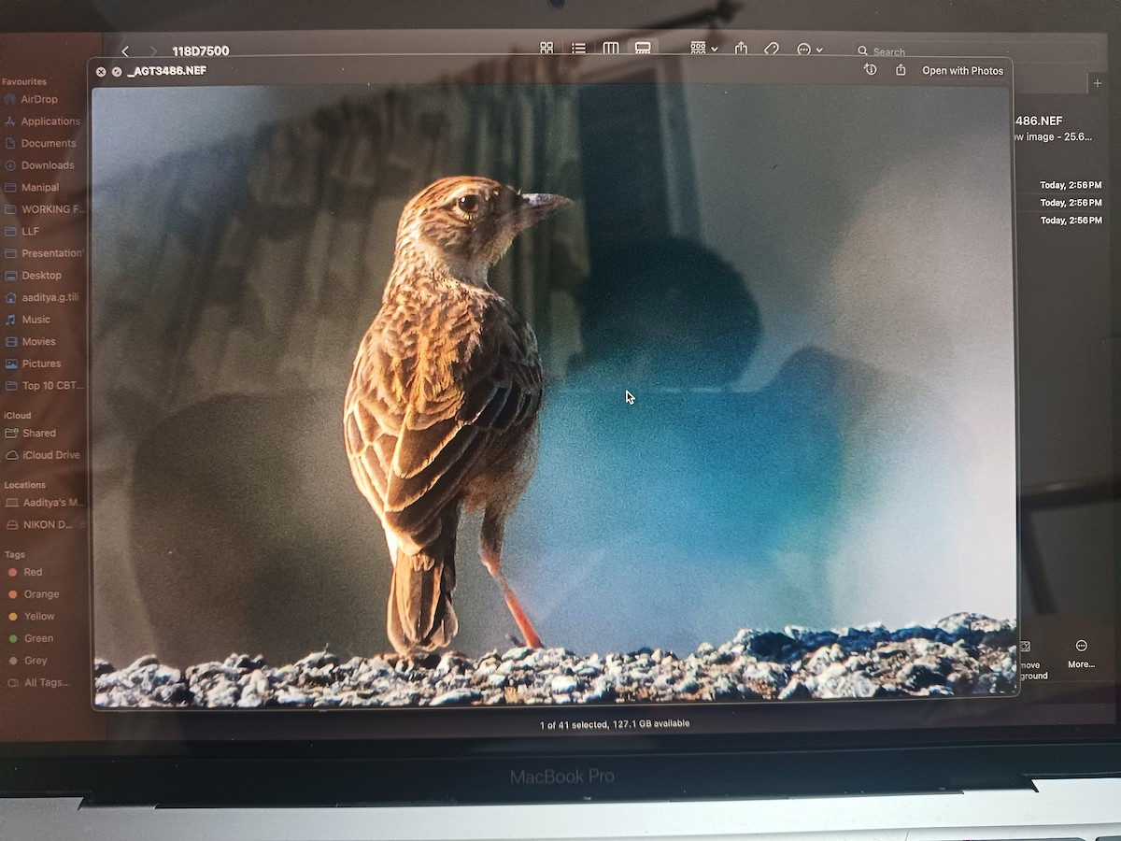Click the More... quick actions icon
This screenshot has width=1121, height=841.
(1081, 646)
